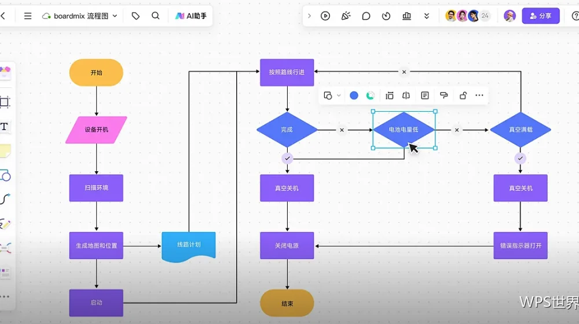Open my profile avatar
The height and width of the screenshot is (324, 579).
[x=510, y=16]
